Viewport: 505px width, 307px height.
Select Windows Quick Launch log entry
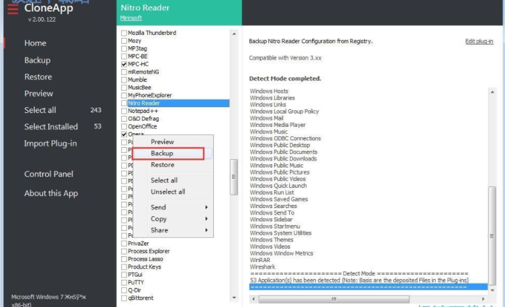coord(278,186)
